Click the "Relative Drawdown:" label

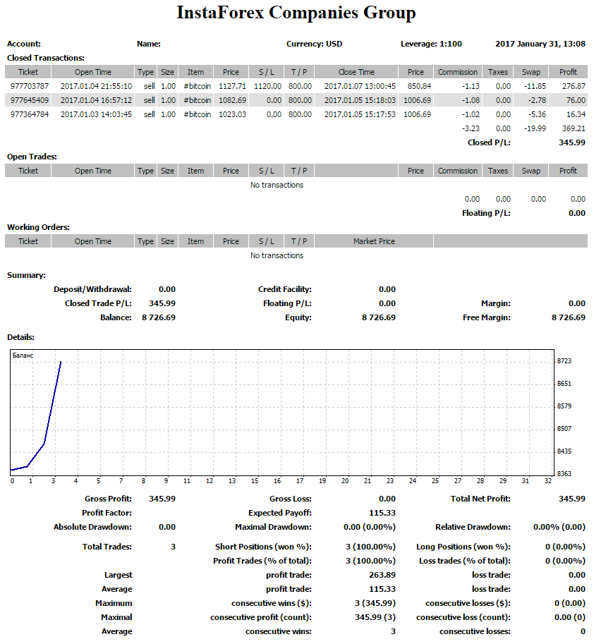point(473,527)
